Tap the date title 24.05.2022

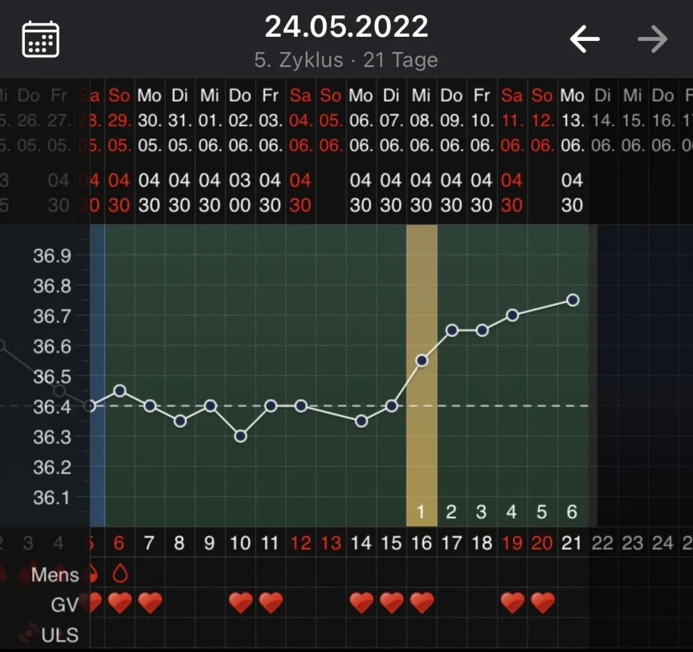[346, 26]
